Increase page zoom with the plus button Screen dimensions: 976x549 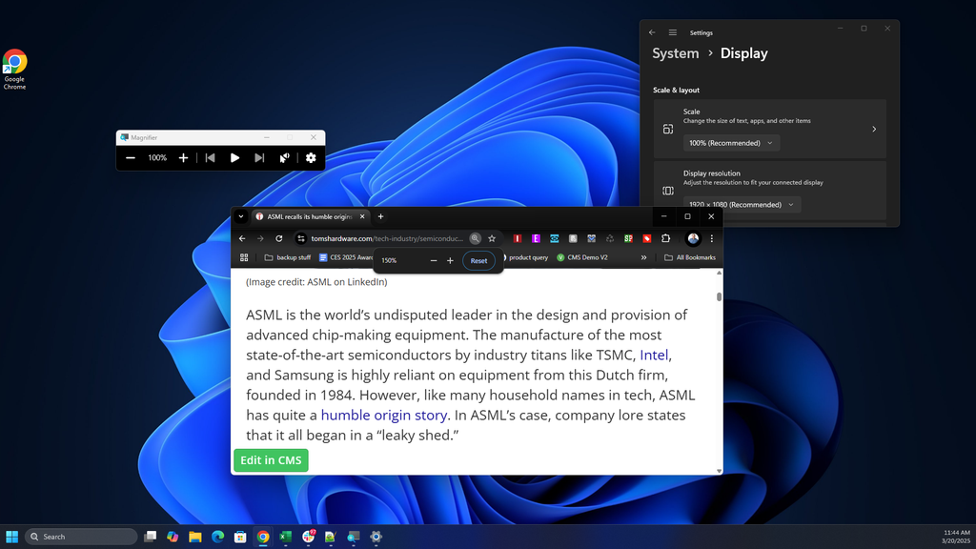coord(450,259)
